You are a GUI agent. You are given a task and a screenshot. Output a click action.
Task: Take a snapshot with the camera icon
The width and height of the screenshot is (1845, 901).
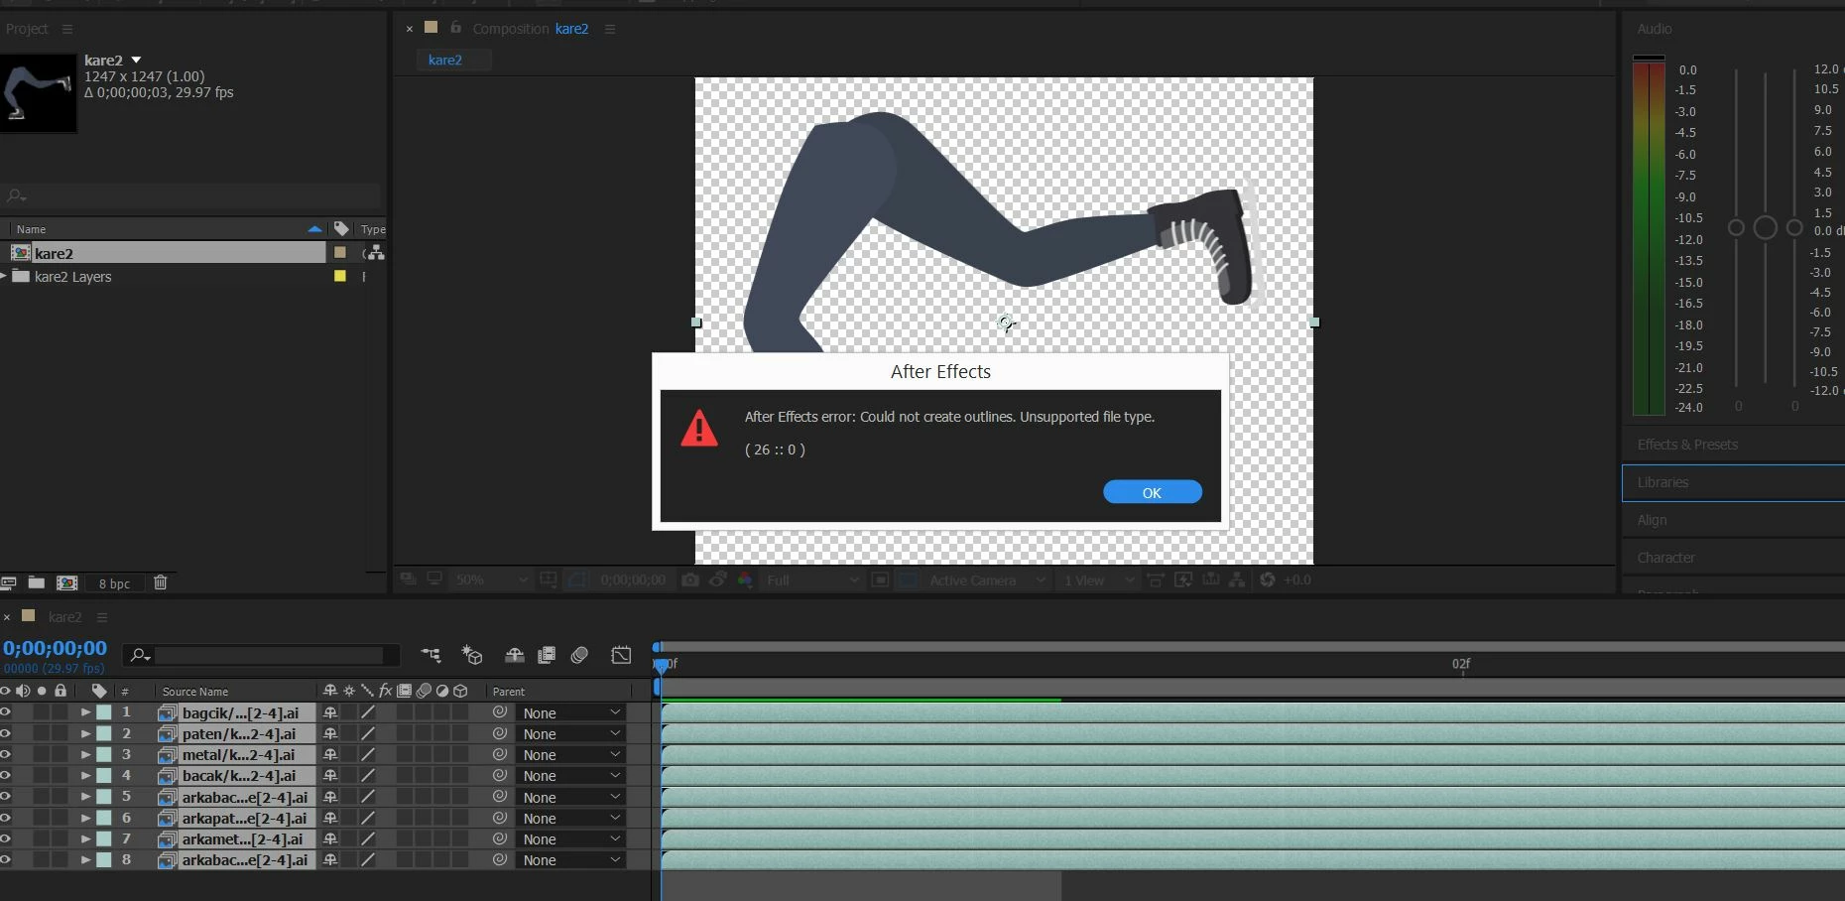pyautogui.click(x=690, y=579)
